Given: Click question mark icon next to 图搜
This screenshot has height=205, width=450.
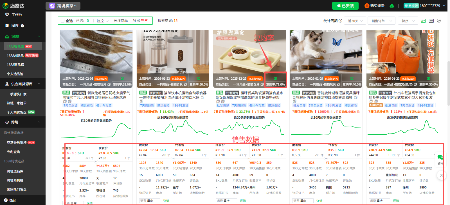Looking at the screenshot, I should (x=22, y=26).
